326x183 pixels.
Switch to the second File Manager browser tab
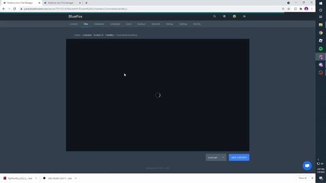(62, 3)
